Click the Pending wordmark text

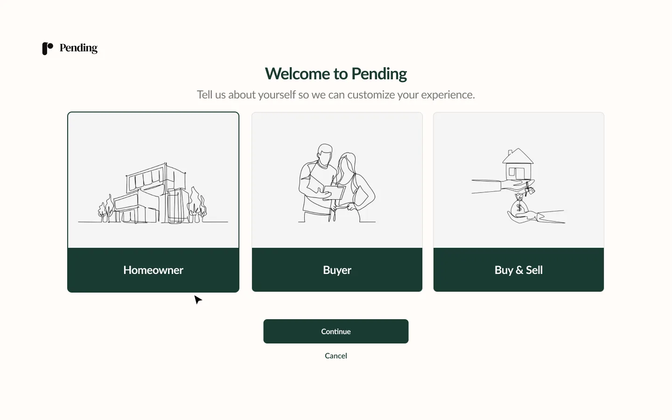78,48
